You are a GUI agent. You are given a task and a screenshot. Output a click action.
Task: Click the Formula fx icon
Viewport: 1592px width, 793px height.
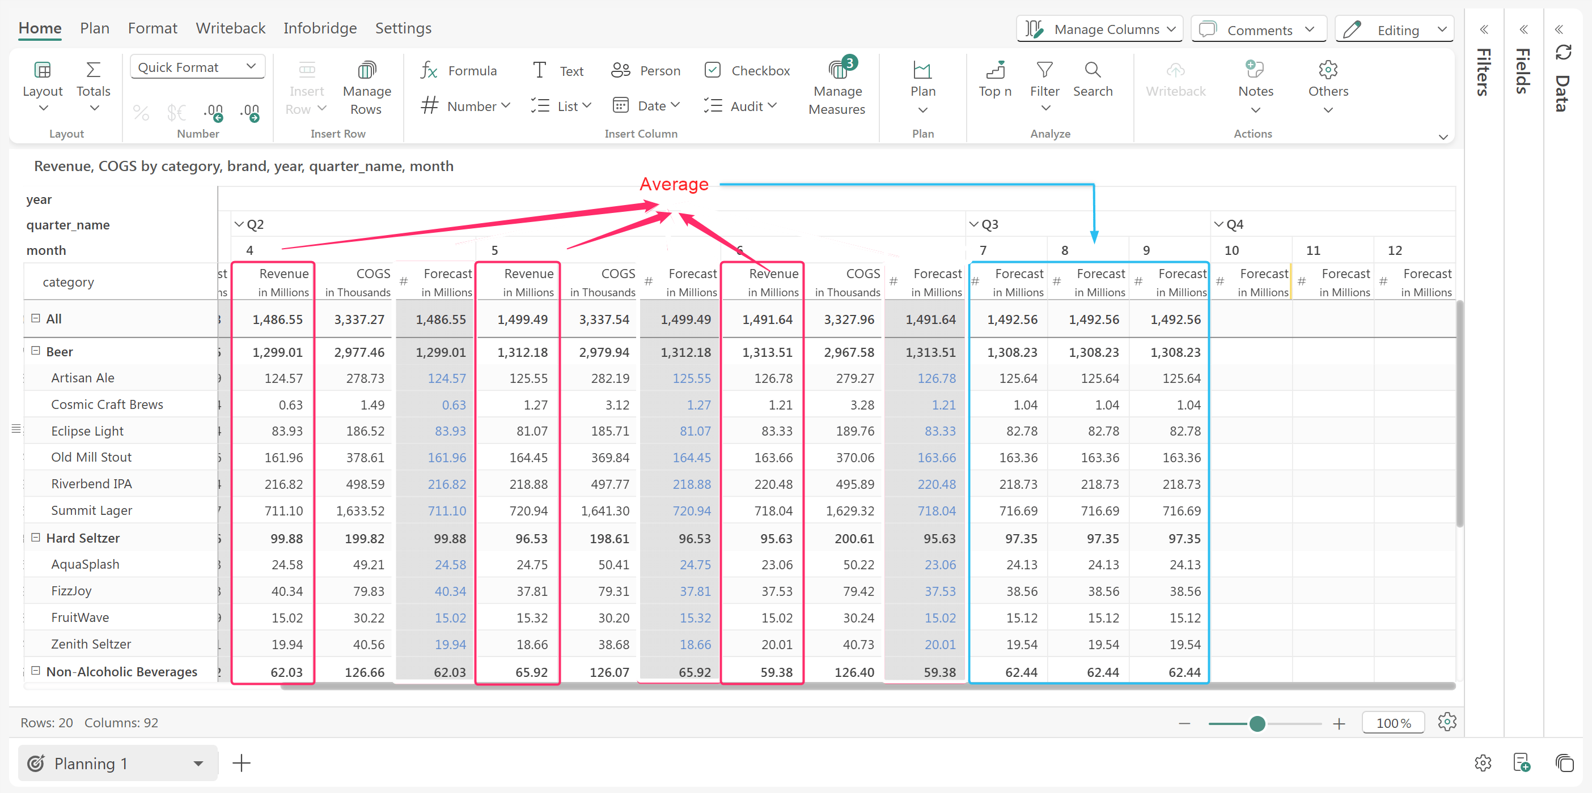coord(428,70)
